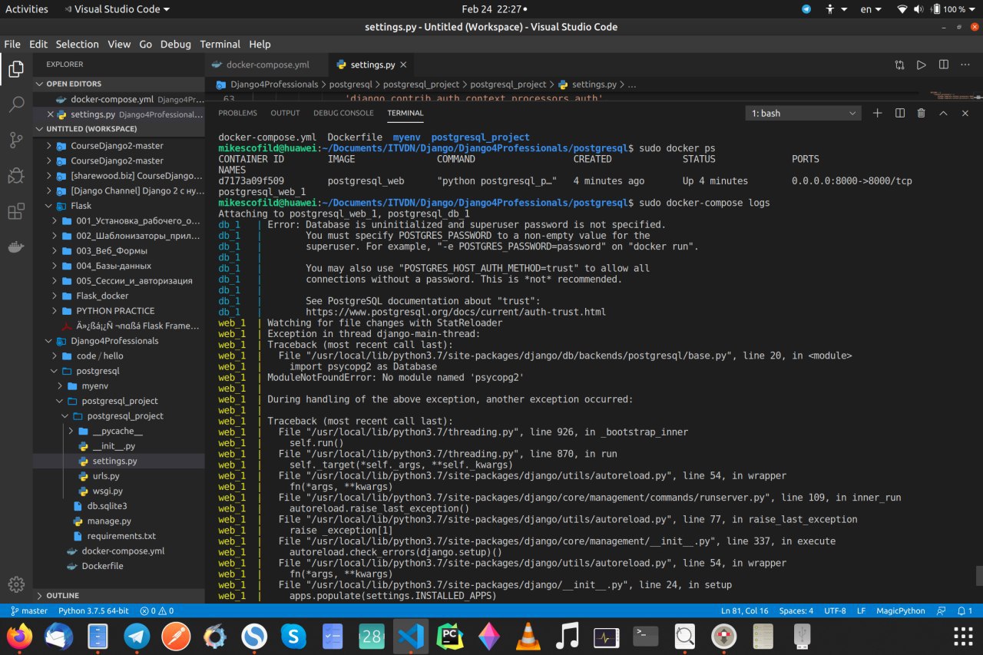
Task: Click the terminal scrollbar thumb
Action: (978, 576)
